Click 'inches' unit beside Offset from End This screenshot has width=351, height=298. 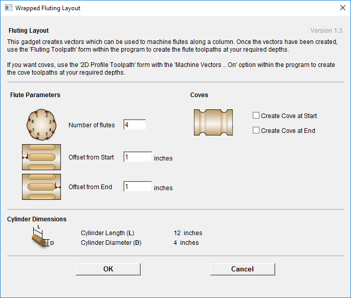(163, 188)
